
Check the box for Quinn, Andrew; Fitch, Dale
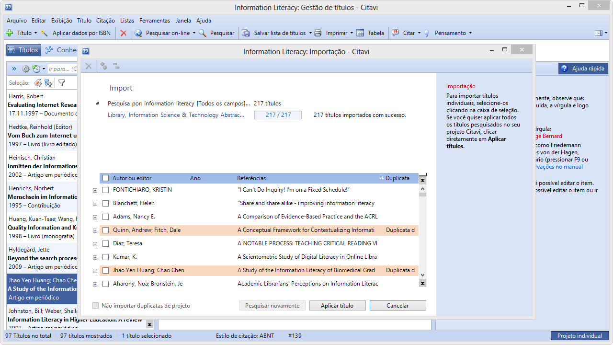[106, 230]
